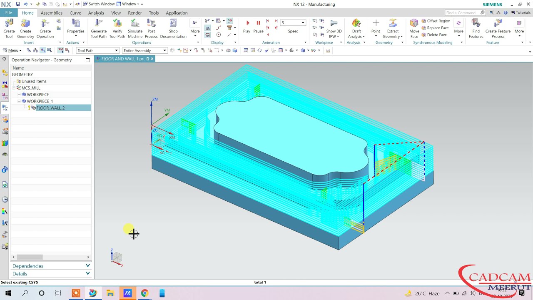533x300 pixels.
Task: Click the Show 3D IPW icon
Action: point(334,28)
